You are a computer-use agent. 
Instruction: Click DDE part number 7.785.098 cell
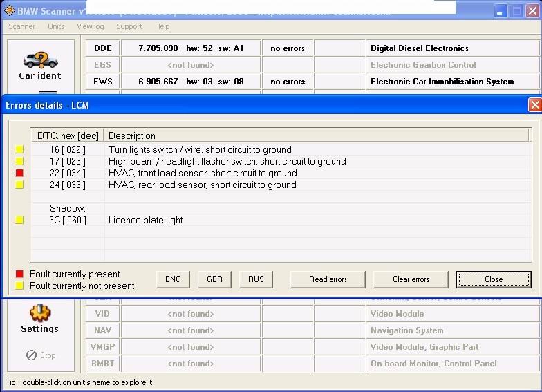tap(191, 48)
